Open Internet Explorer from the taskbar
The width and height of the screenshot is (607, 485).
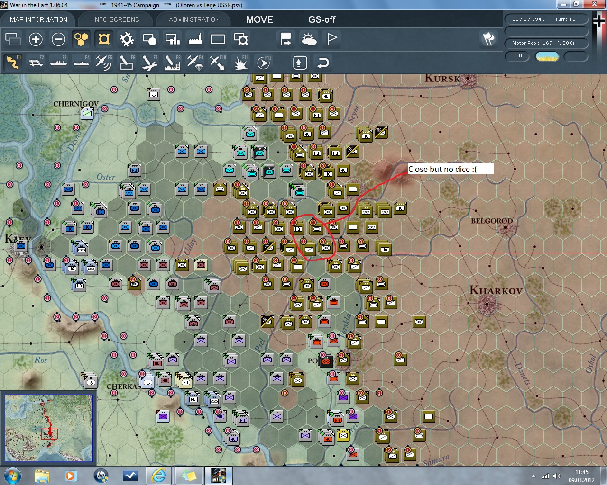pyautogui.click(x=158, y=475)
